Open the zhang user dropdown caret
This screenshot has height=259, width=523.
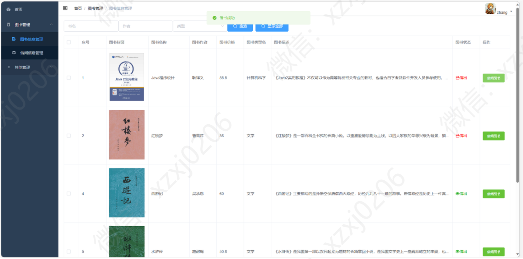pos(511,11)
